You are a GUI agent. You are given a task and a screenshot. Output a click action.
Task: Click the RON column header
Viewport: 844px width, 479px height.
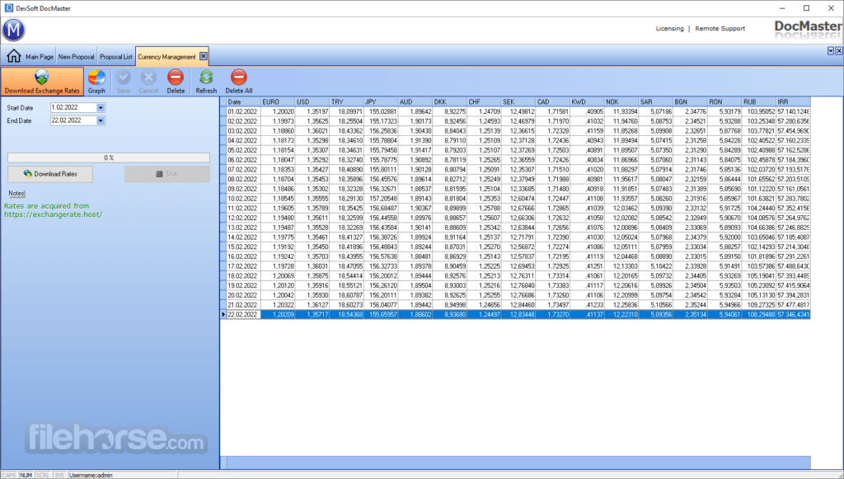(725, 101)
